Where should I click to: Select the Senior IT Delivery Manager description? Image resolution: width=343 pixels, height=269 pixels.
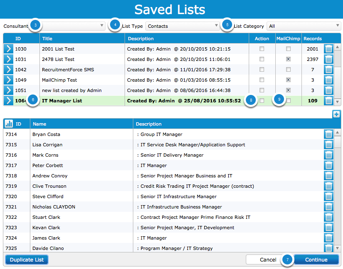click(172, 155)
